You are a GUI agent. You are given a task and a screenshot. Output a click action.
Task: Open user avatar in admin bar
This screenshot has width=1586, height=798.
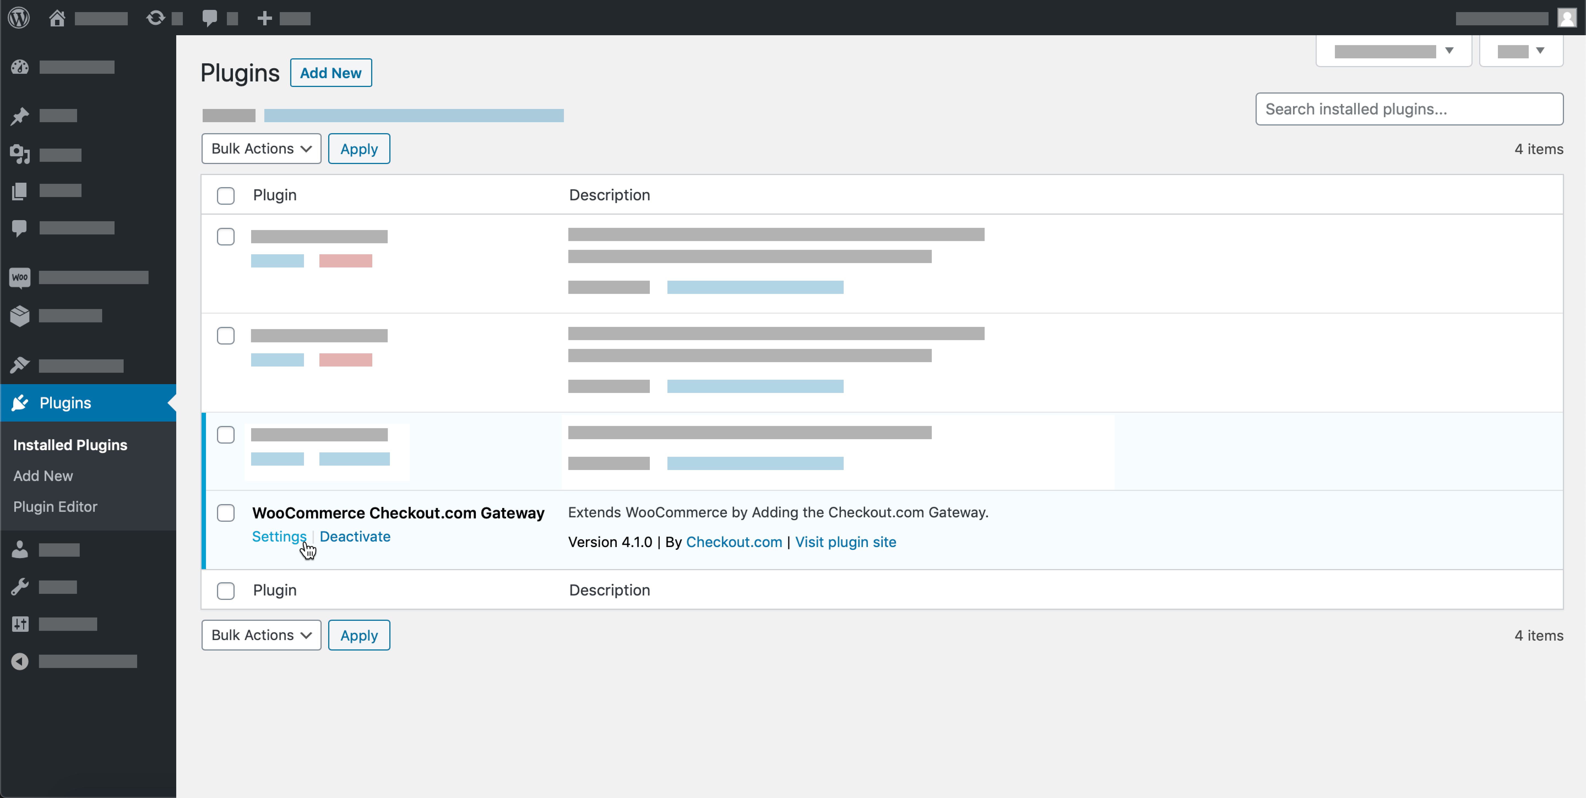coord(1567,18)
